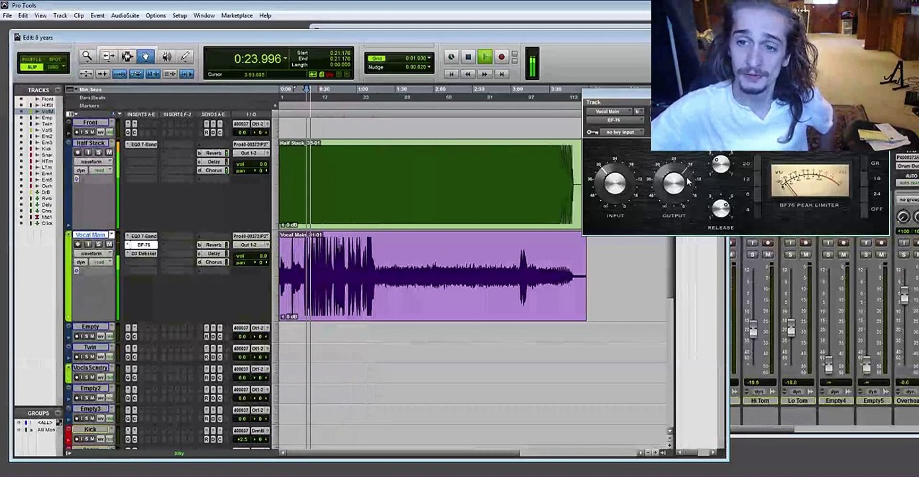Click the Fast Forward transport button
The height and width of the screenshot is (477, 919).
(484, 74)
